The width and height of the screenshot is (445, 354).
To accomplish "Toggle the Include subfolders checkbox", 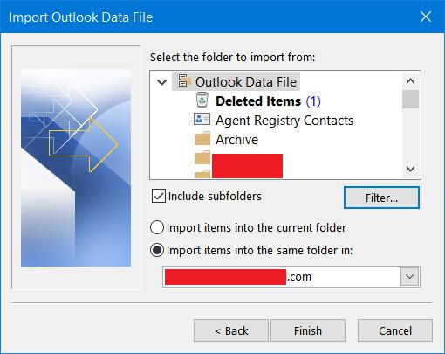I will point(159,196).
